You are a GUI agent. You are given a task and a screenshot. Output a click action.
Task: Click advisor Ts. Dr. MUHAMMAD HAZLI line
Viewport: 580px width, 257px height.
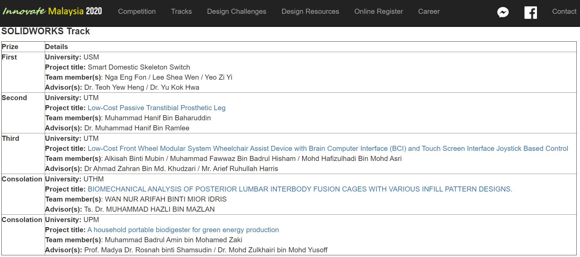130,209
